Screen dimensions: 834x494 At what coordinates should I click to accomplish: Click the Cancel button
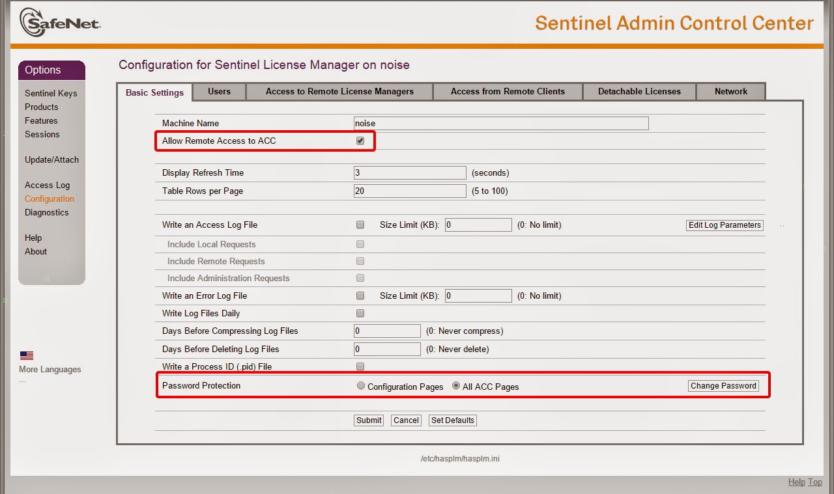click(x=406, y=420)
